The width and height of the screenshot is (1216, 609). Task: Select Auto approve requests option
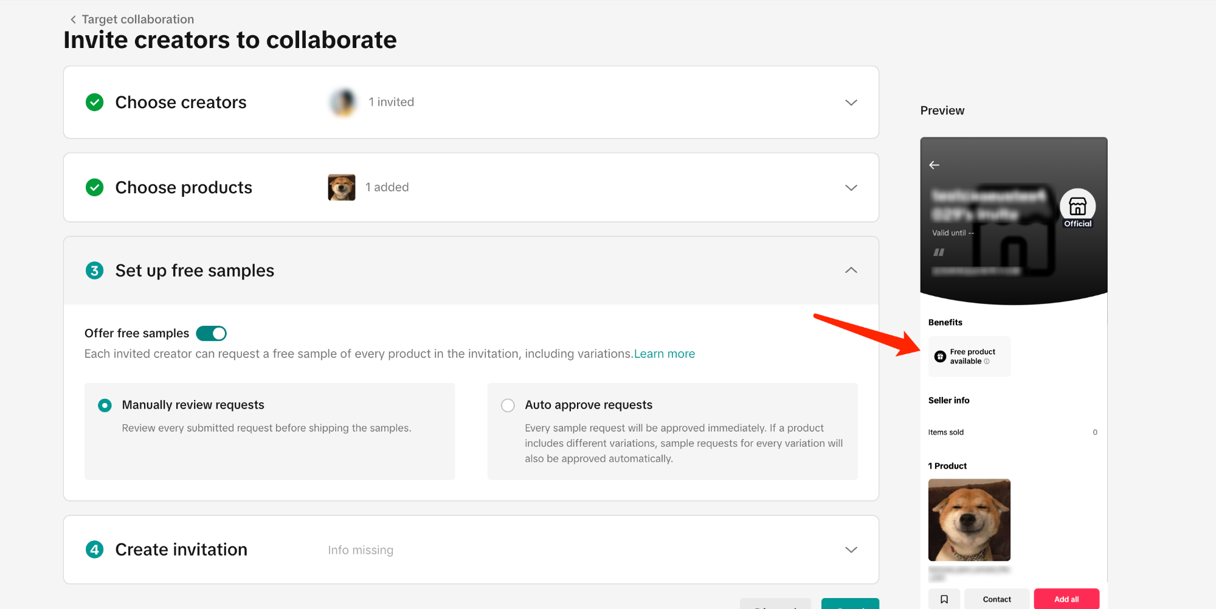click(508, 405)
